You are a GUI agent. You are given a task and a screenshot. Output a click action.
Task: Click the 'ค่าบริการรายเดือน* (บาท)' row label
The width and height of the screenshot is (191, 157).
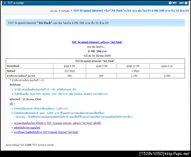click(21, 76)
